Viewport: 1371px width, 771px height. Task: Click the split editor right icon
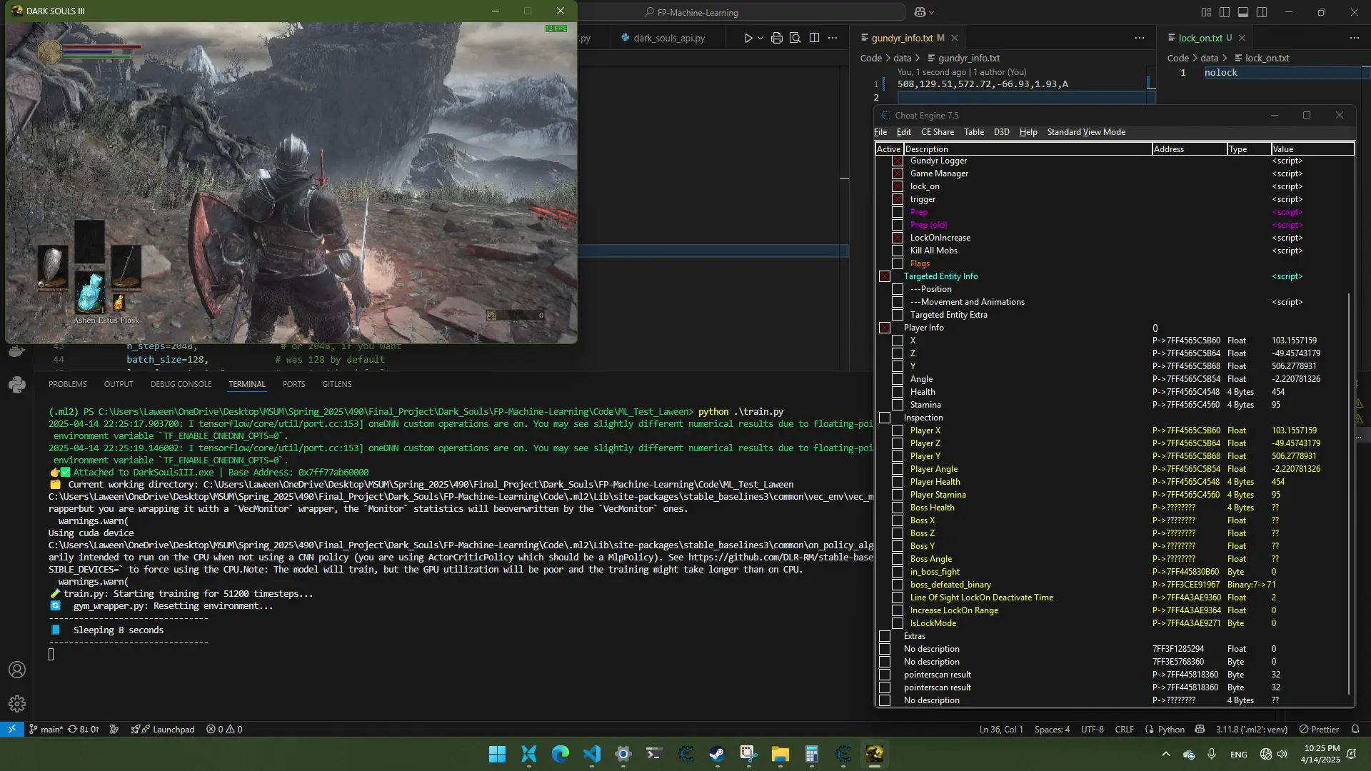pos(814,38)
